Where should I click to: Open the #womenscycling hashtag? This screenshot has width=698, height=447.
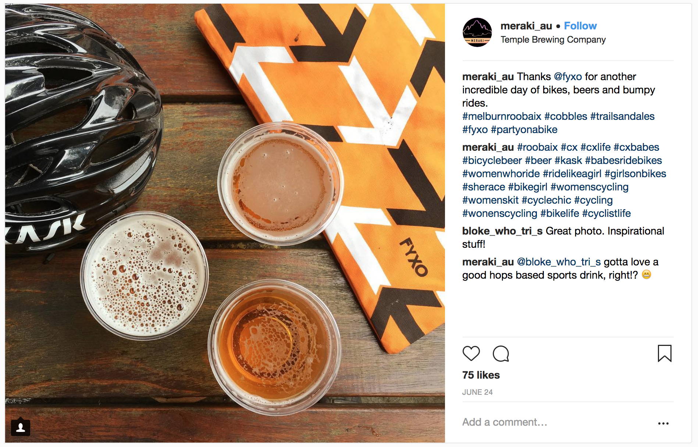pos(590,187)
